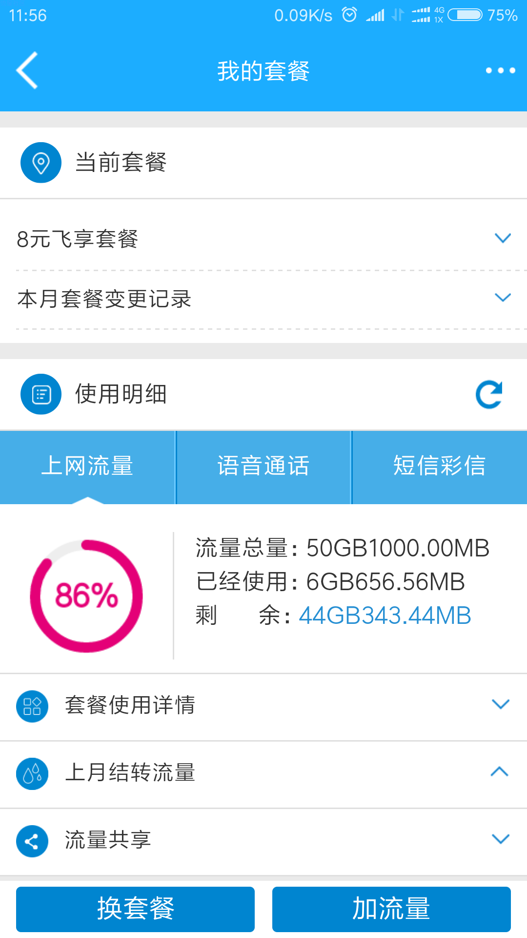Tap the water drops icon beside 上月结转流量

pyautogui.click(x=32, y=774)
